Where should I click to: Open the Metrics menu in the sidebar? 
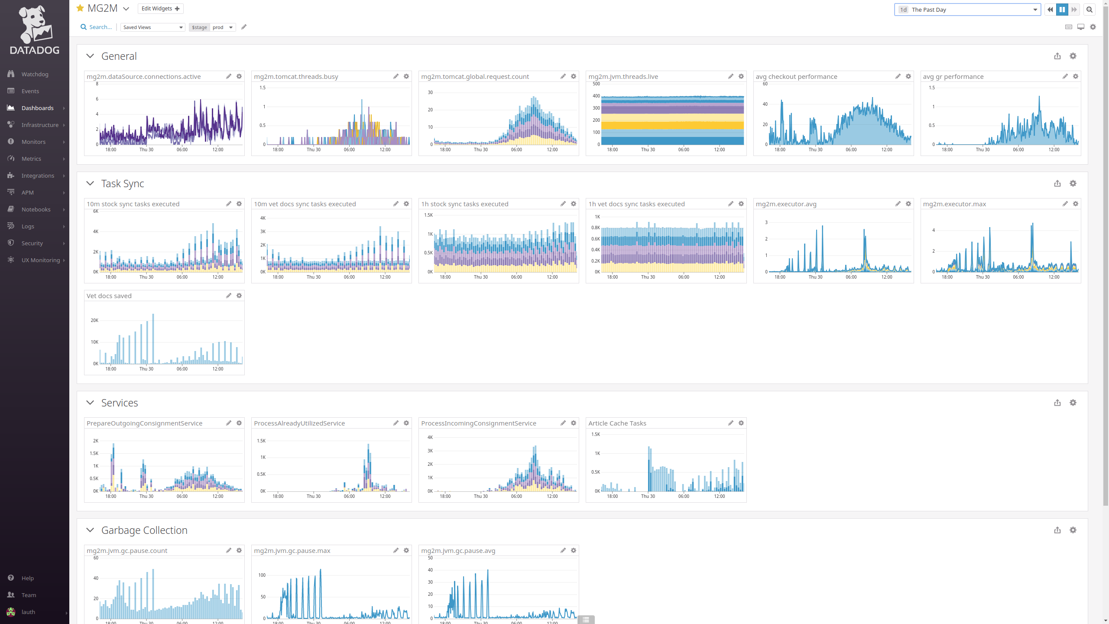click(x=31, y=159)
